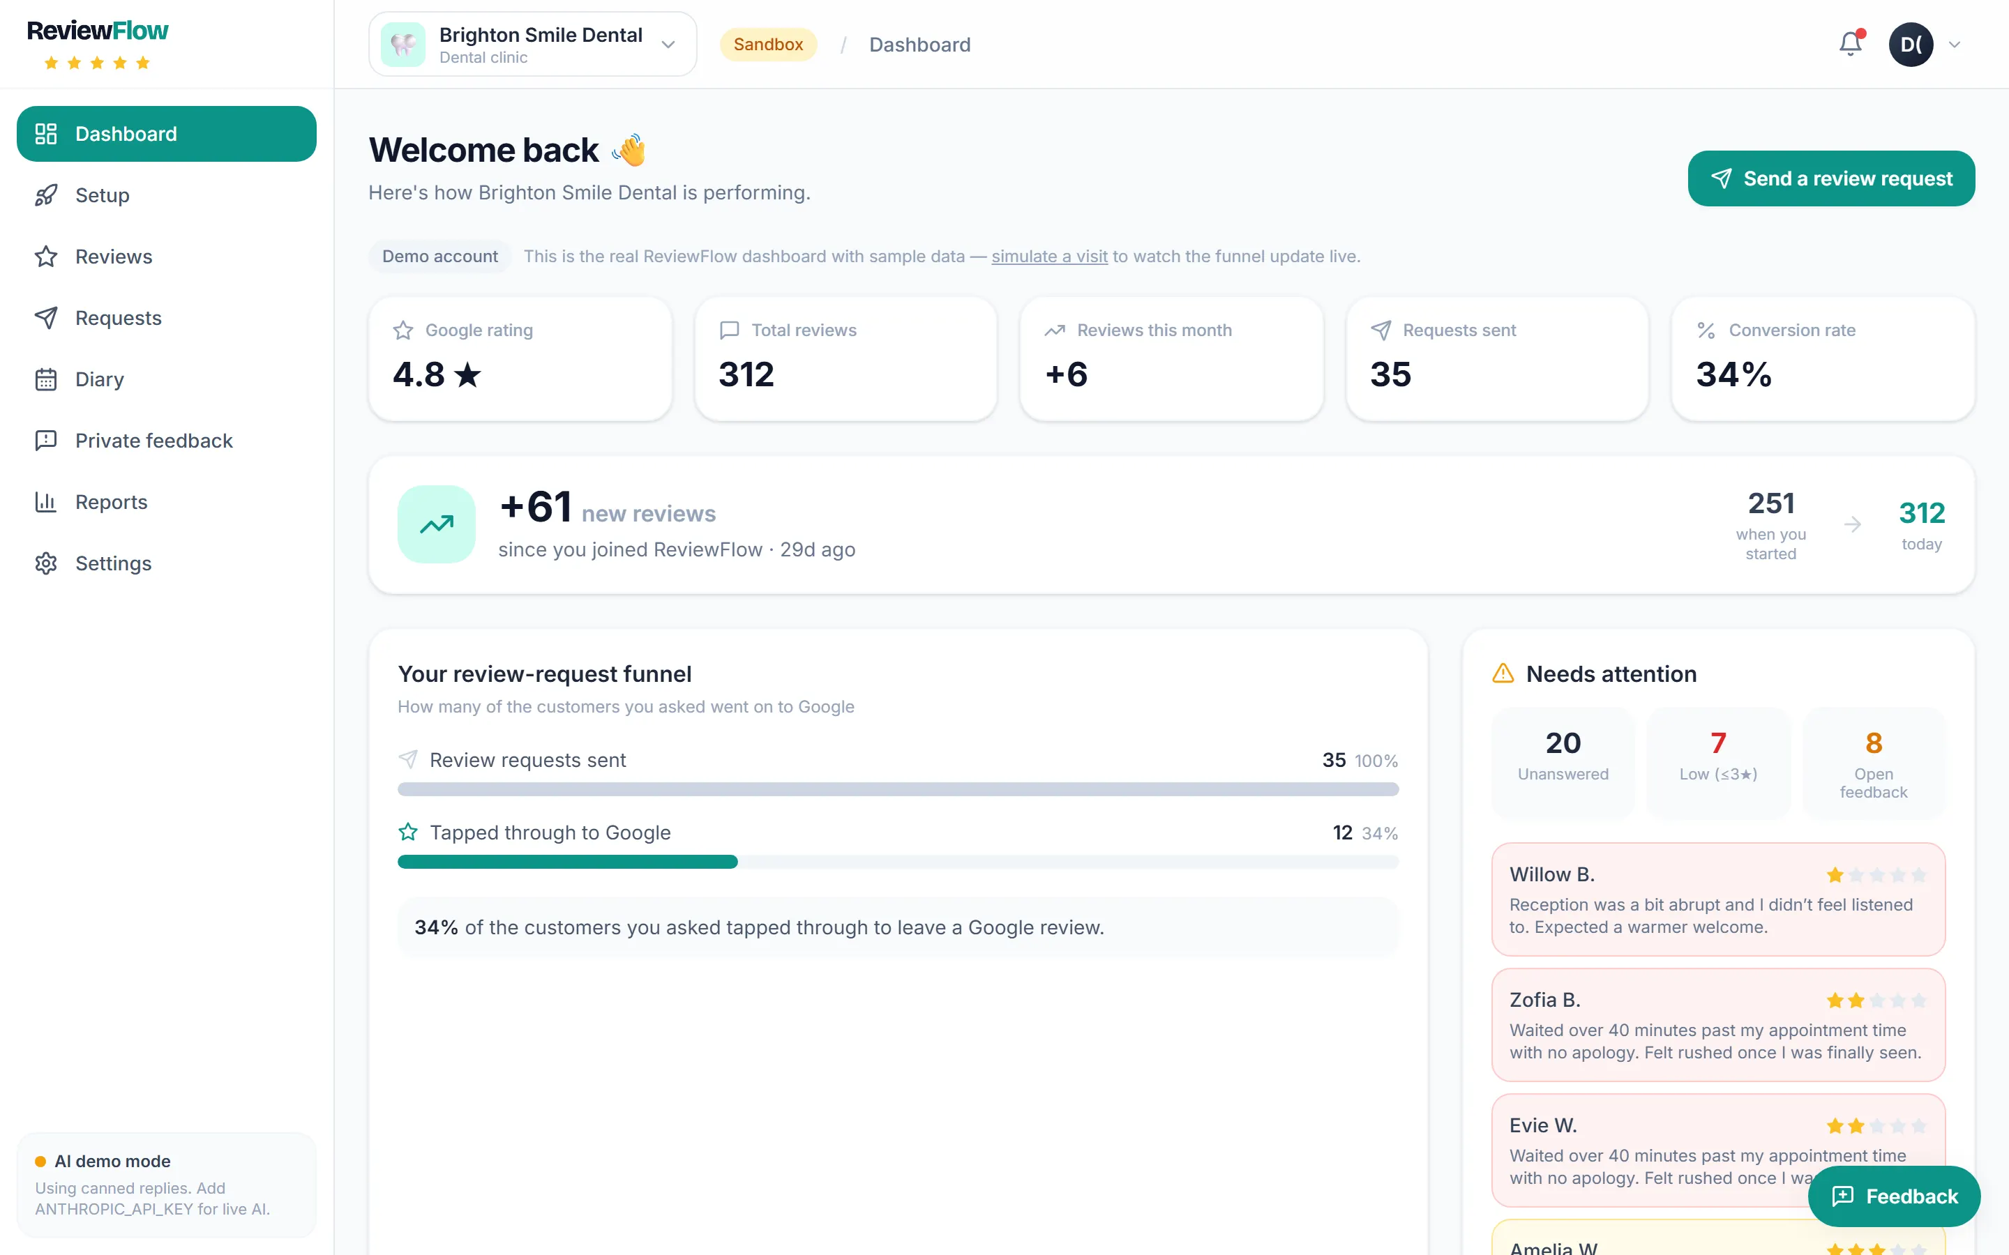Screen dimensions: 2009x1255
Task: Click the green growth trend tile
Action: [437, 524]
